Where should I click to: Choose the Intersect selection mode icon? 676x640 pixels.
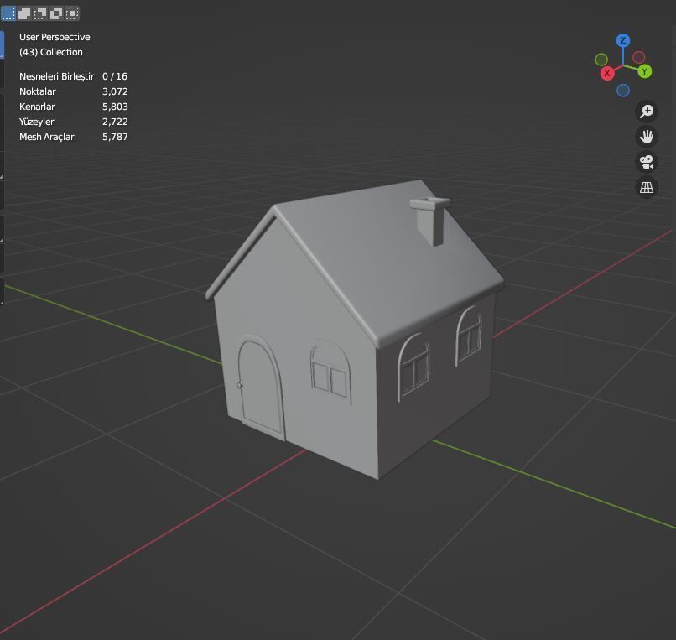coord(72,13)
